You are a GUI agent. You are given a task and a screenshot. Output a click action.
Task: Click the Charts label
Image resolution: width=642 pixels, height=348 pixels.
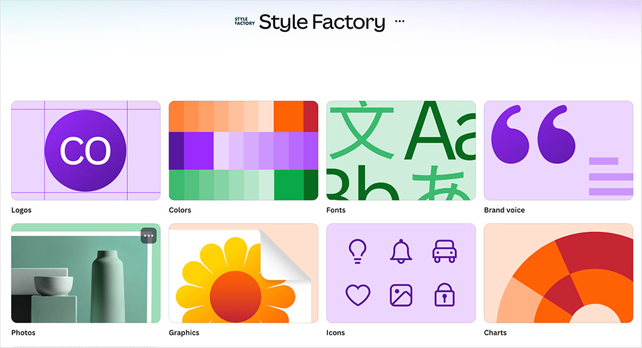click(495, 333)
